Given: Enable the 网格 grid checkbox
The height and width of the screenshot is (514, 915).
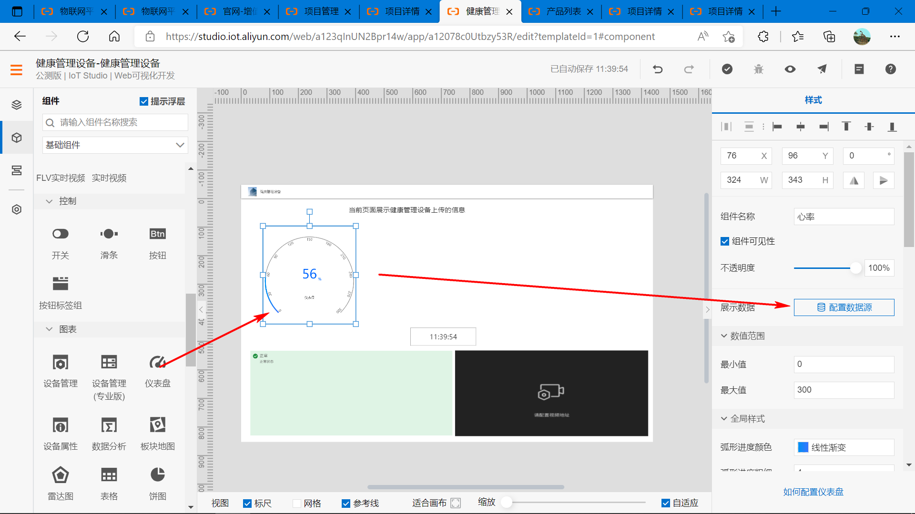Looking at the screenshot, I should (x=297, y=503).
